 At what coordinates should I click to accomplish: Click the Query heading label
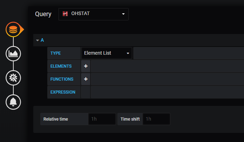click(43, 14)
